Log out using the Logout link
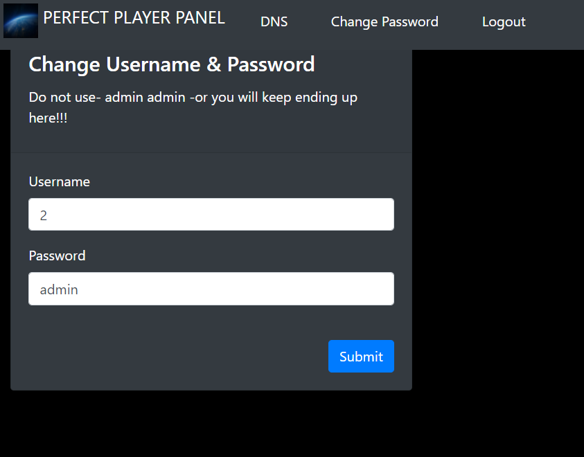 point(504,22)
